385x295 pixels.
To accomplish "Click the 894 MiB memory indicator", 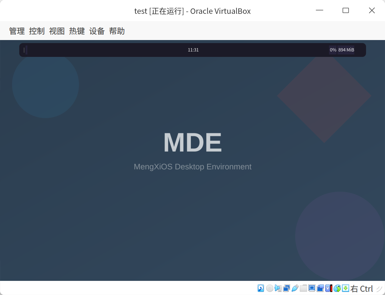I will click(346, 50).
